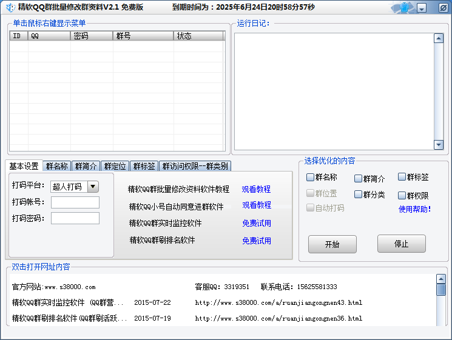
Task: Toggle the 群分类 checkbox
Action: pyautogui.click(x=358, y=195)
